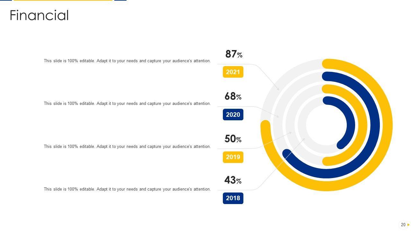Select the 2020 blue year badge
Screen dimensions: 411x231
point(233,115)
